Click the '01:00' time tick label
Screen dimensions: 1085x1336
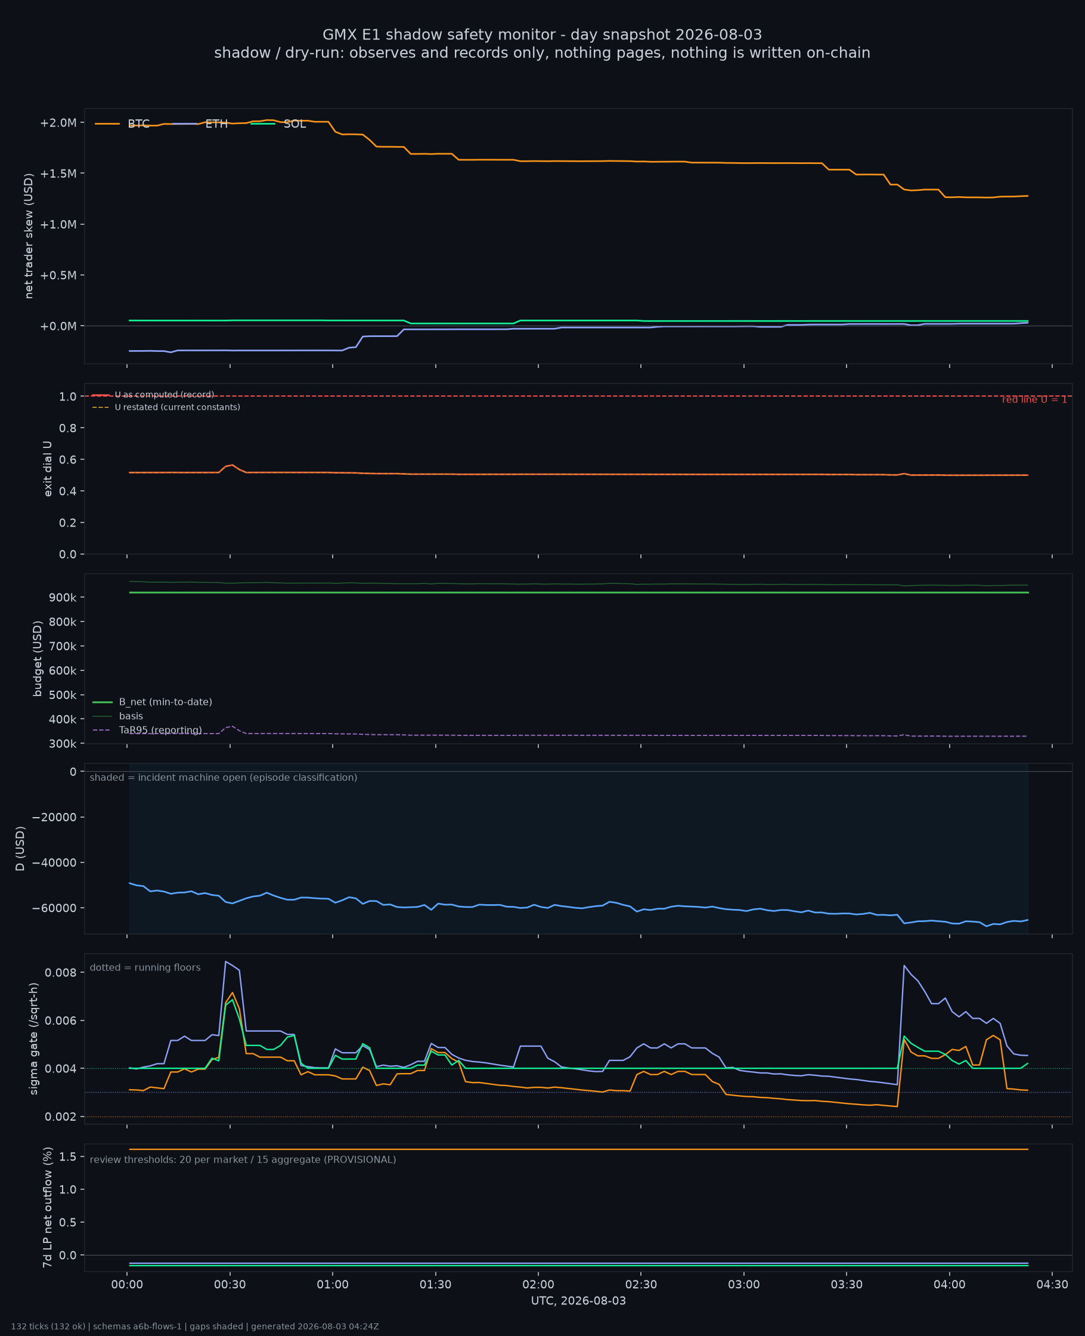[333, 1285]
